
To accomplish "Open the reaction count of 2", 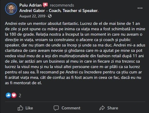I will click(20, 96).
